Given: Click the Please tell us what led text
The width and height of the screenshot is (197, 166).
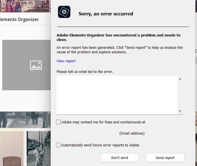Looking at the screenshot, I should tap(85, 72).
